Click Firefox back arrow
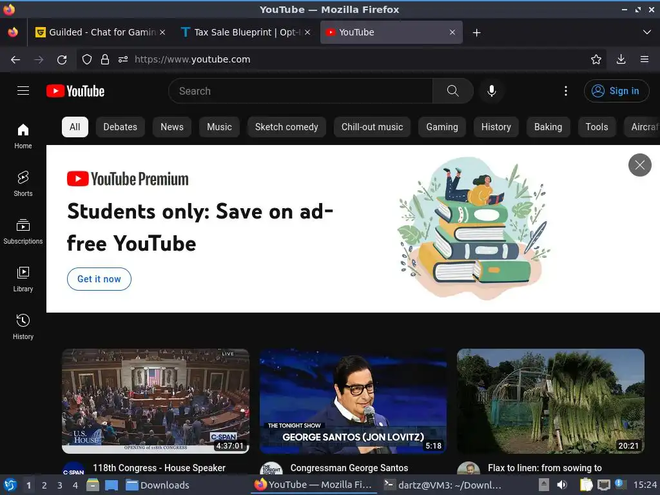 coord(15,60)
